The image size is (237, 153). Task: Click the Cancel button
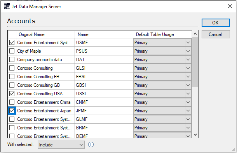tap(216, 34)
